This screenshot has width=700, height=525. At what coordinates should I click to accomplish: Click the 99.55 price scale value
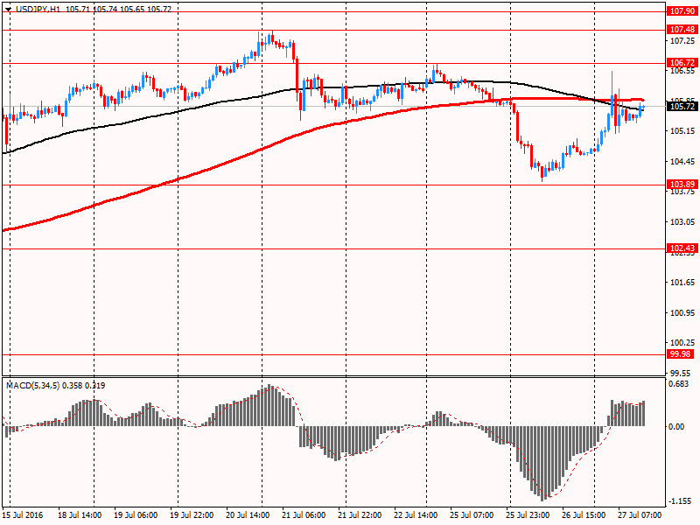(681, 374)
